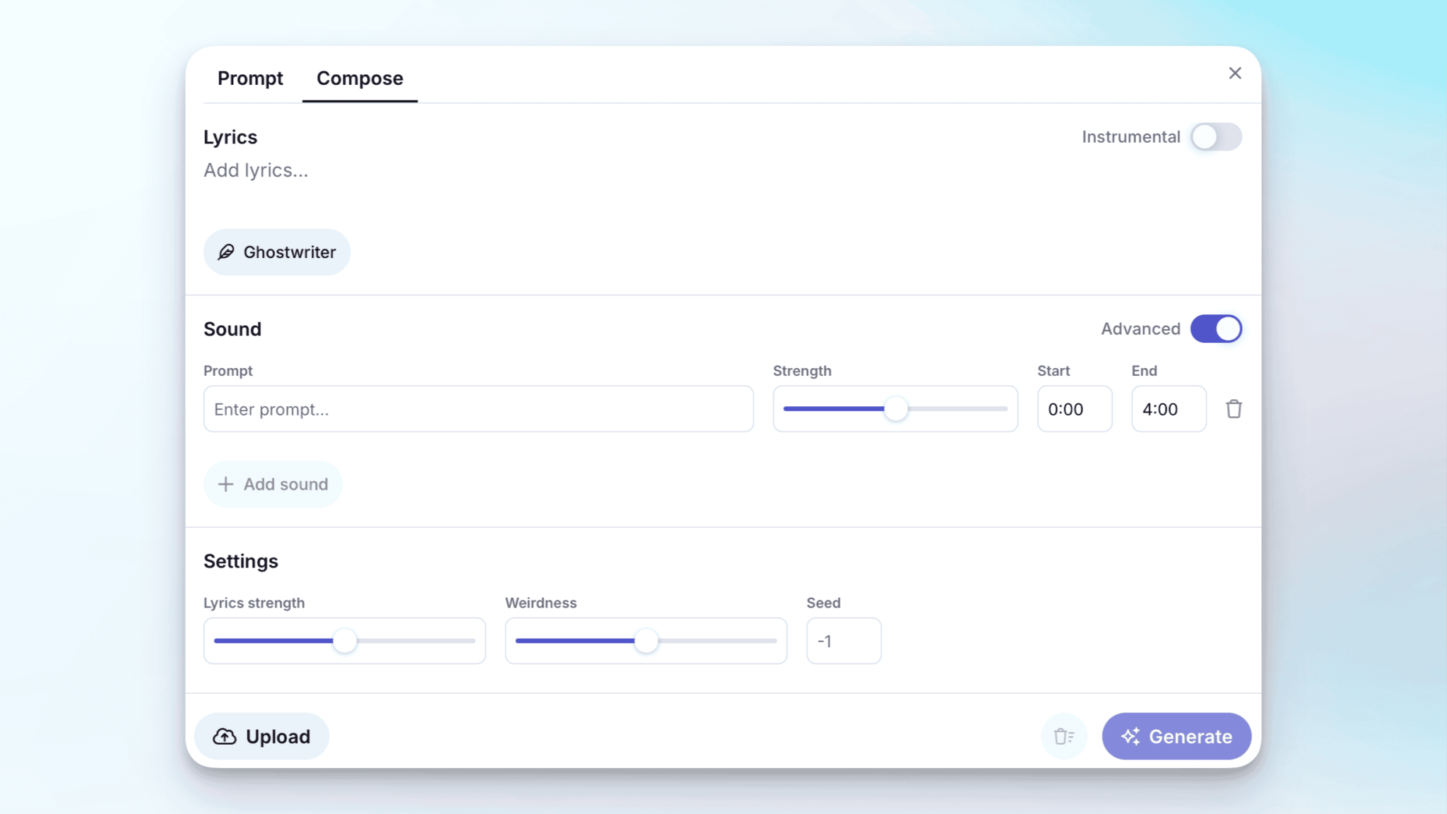The height and width of the screenshot is (814, 1447).
Task: Enable the Instrumental toggle
Action: [1215, 137]
